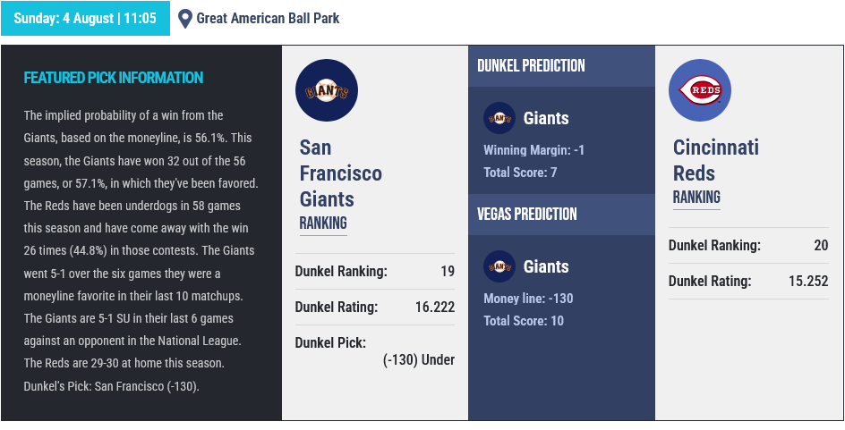
Task: Click the Cincinnati Reds circular logo
Action: [700, 90]
